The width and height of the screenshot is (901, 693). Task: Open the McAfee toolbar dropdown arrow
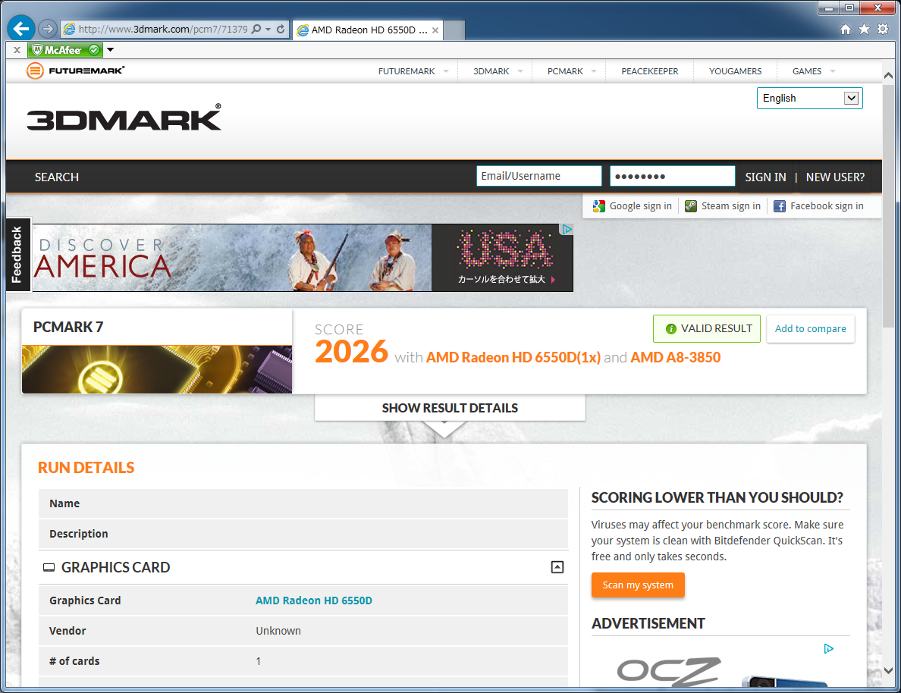[110, 50]
